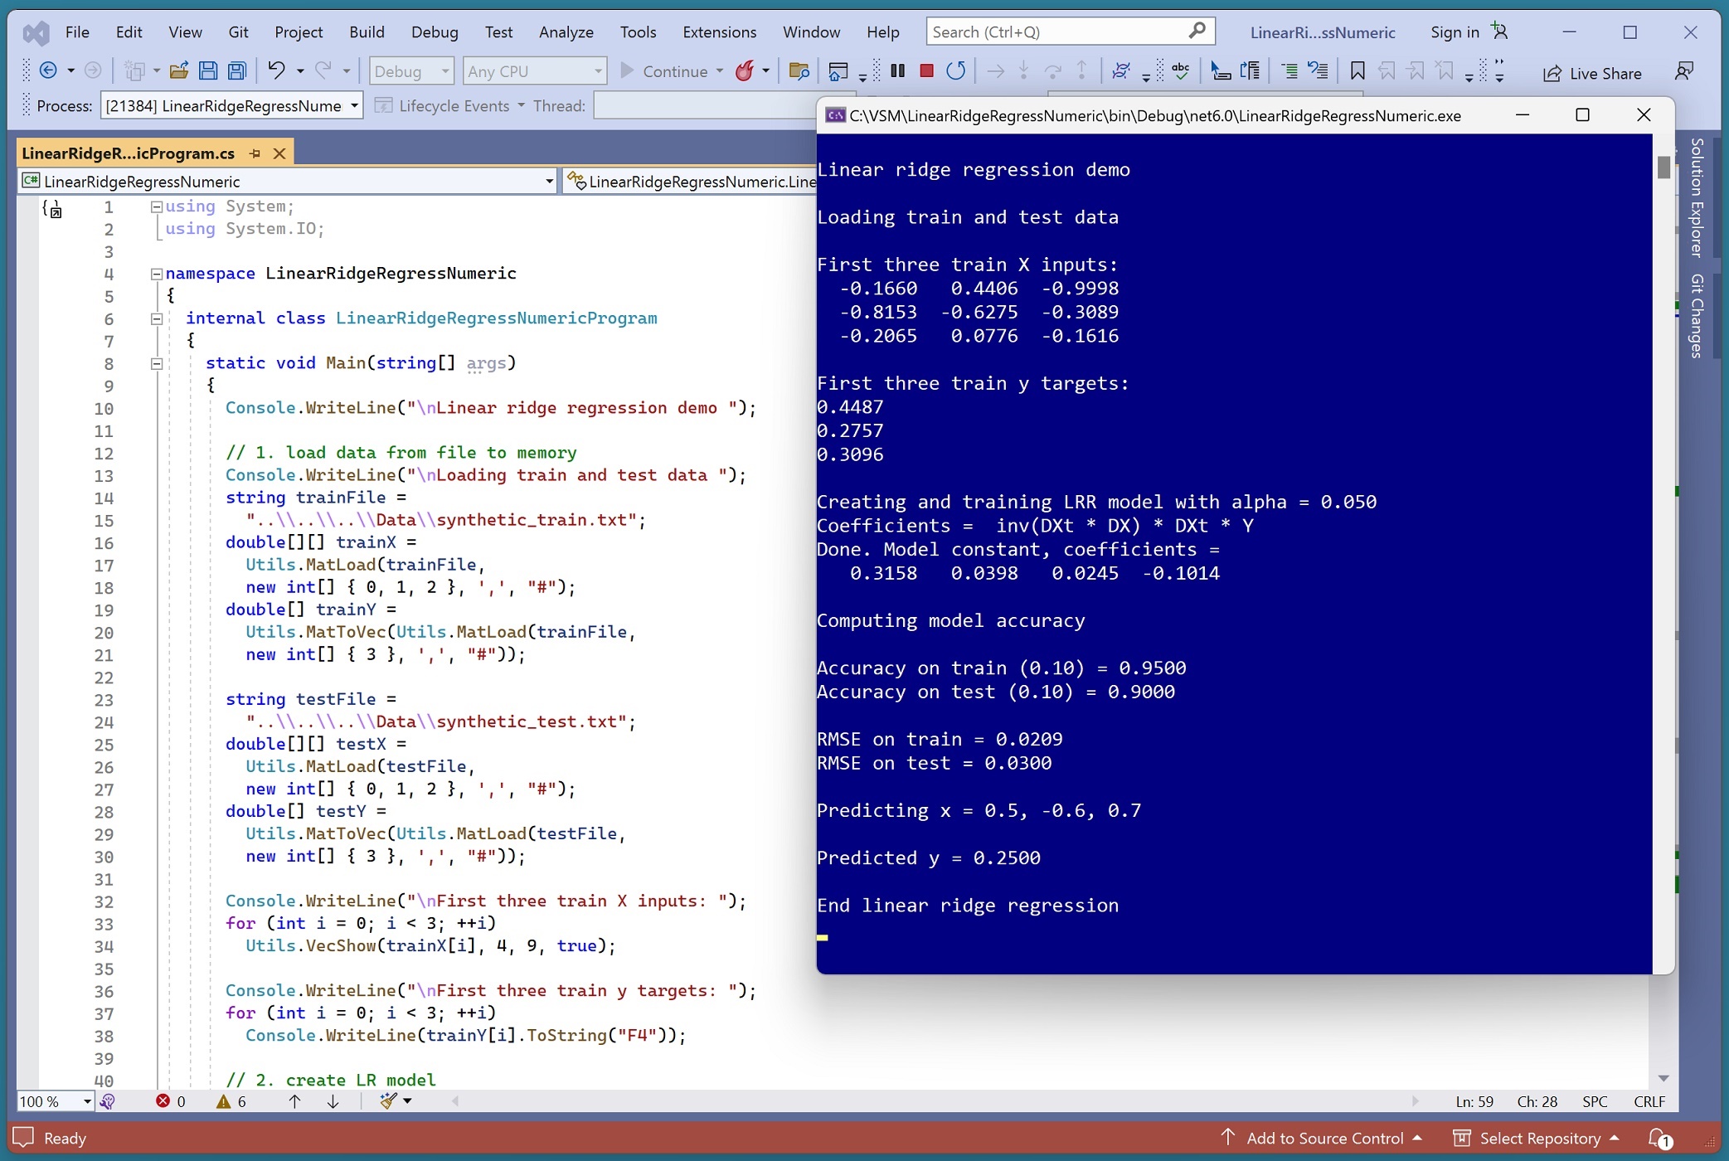Open the Git menu
Image resolution: width=1729 pixels, height=1161 pixels.
(239, 32)
